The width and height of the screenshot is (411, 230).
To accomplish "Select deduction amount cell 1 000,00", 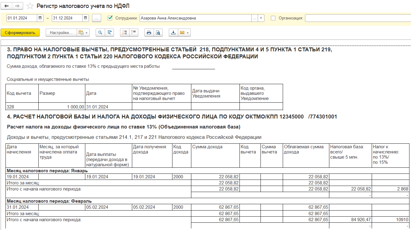I will [x=62, y=107].
